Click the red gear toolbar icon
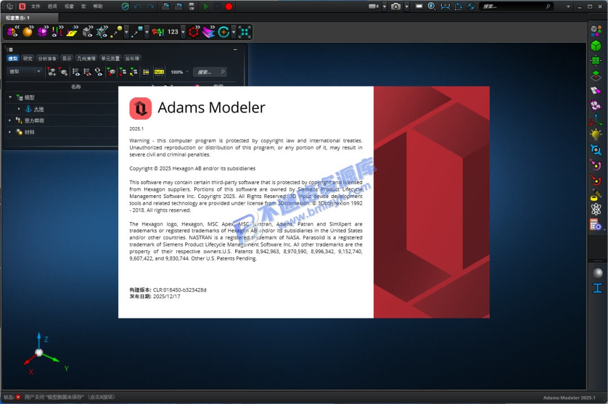 pos(194,32)
